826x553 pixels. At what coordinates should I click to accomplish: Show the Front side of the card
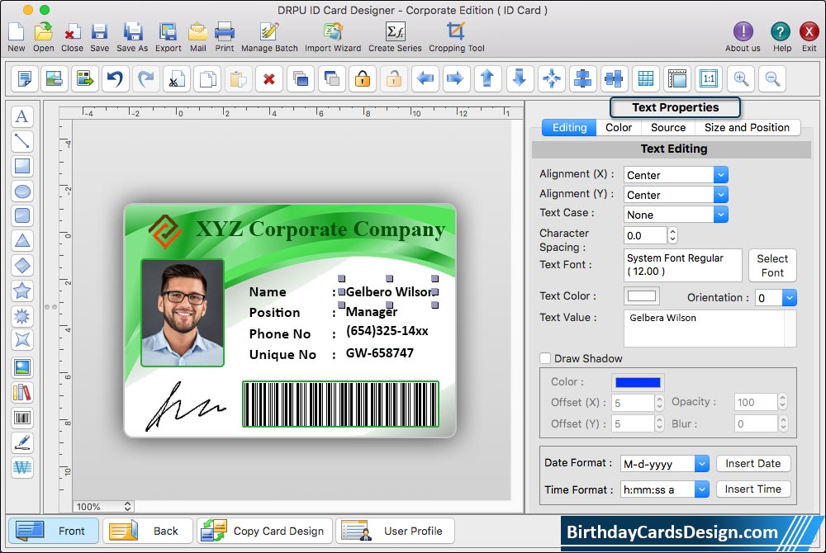pyautogui.click(x=53, y=531)
